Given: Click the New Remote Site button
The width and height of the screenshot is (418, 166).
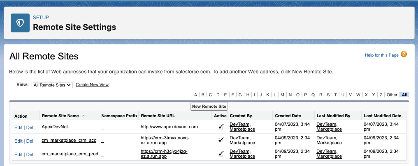Looking at the screenshot, I should (209, 106).
